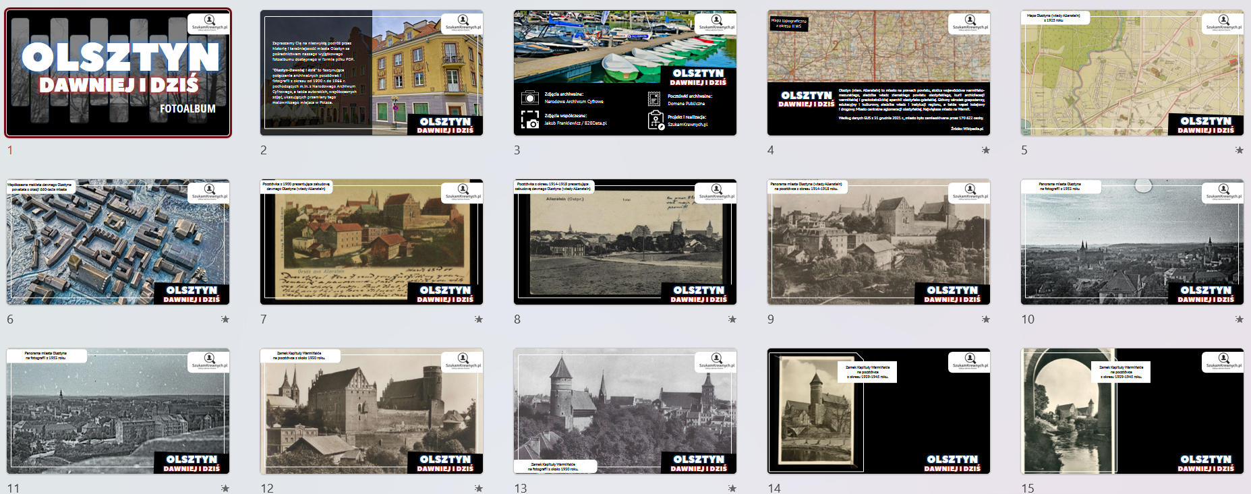Click transition star beneath slide 9
1251x494 pixels.
(x=985, y=319)
